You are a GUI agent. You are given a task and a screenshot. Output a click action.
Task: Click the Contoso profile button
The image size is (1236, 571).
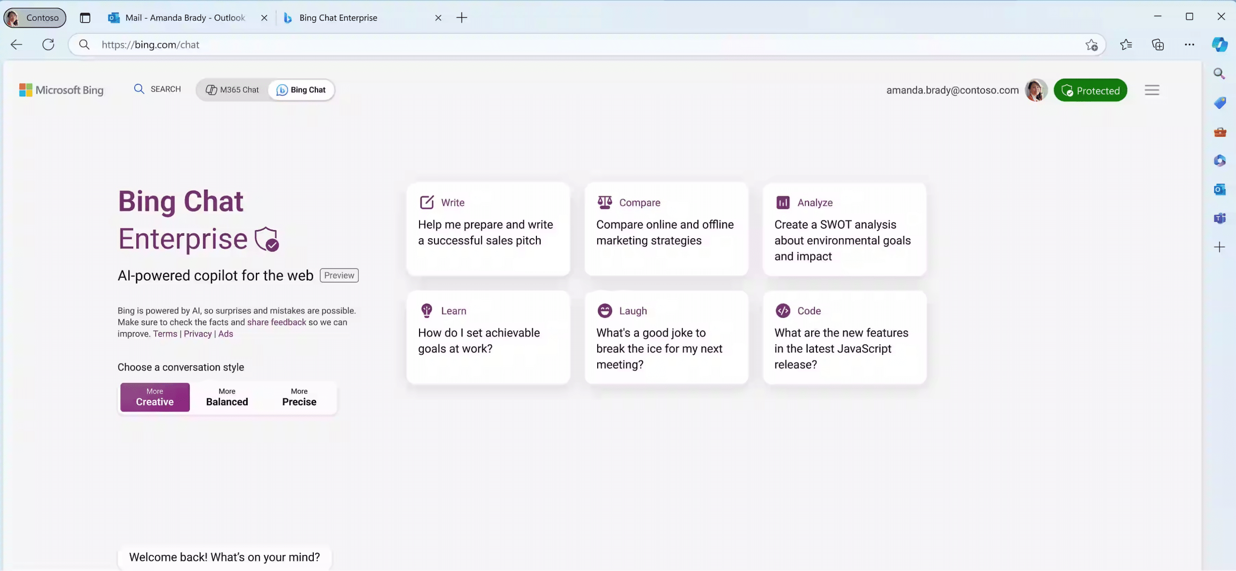tap(35, 18)
